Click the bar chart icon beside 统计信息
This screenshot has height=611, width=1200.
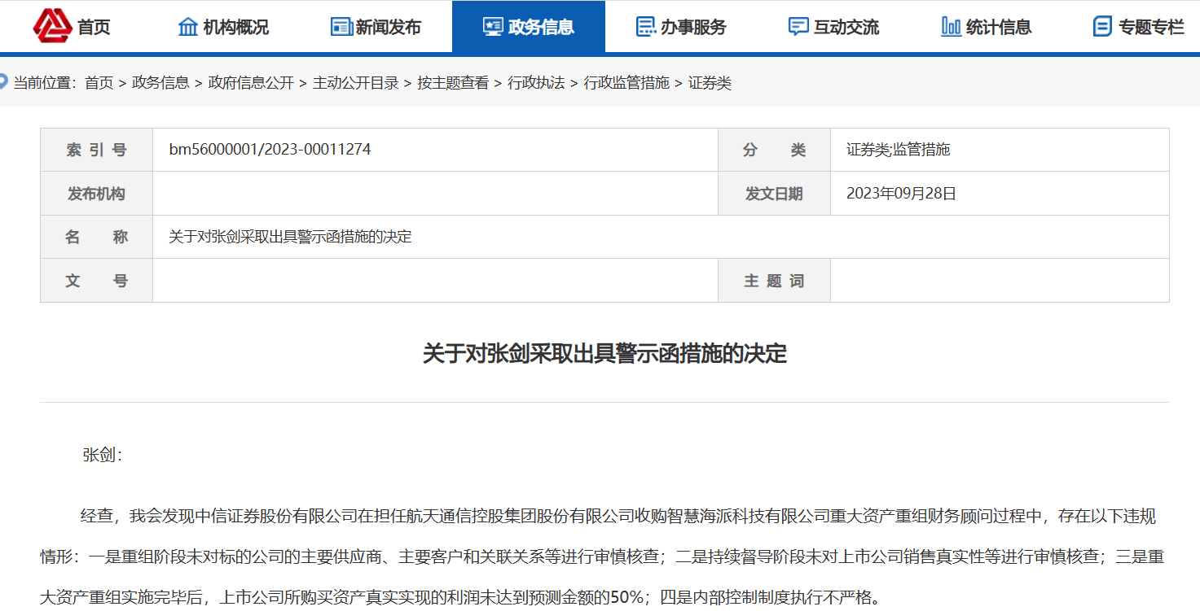coord(951,27)
